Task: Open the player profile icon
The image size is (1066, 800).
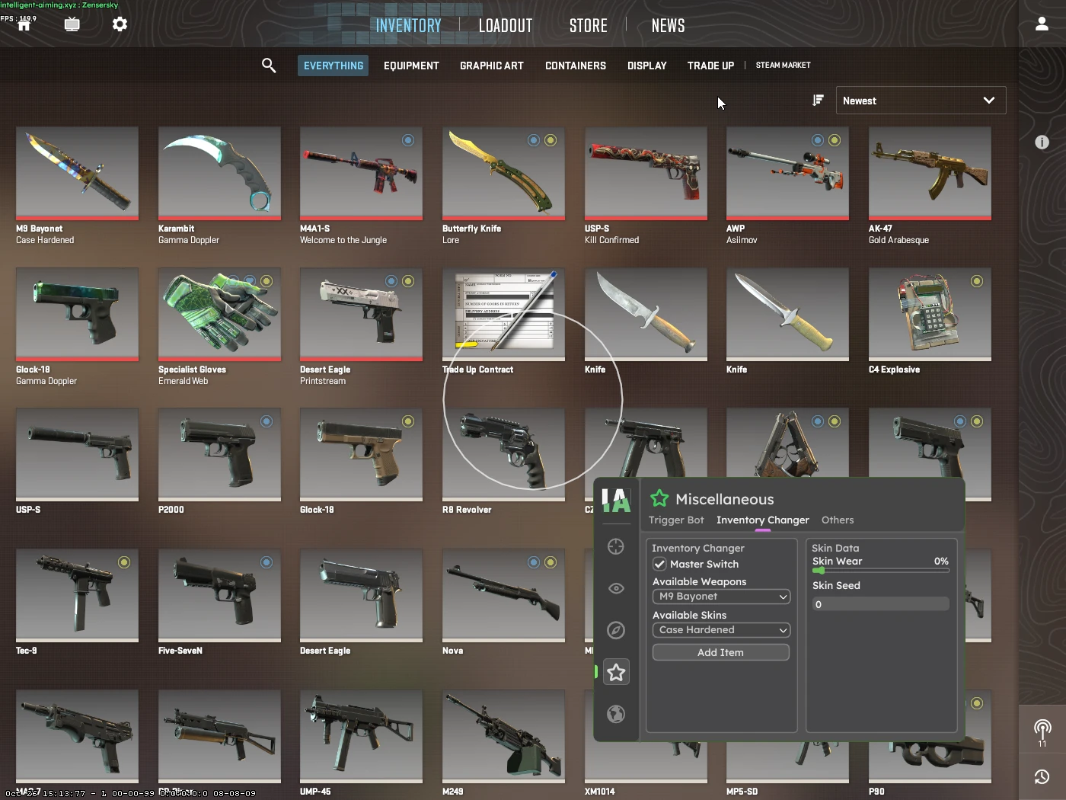Action: (x=1042, y=24)
